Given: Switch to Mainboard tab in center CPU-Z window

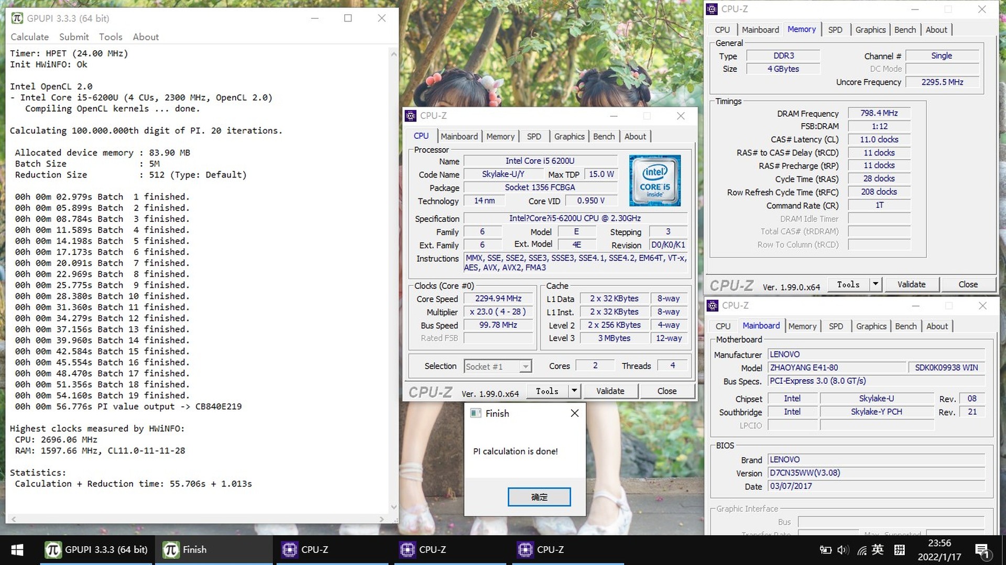Looking at the screenshot, I should (x=459, y=136).
